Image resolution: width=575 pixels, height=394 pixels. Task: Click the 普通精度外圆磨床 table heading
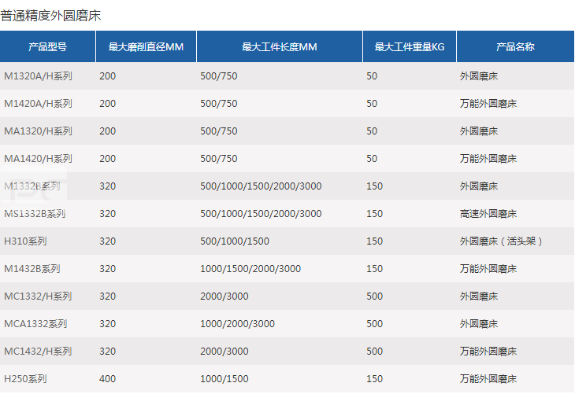coord(51,15)
